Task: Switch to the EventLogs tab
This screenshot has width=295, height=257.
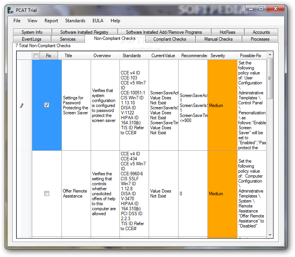Action: pos(31,39)
